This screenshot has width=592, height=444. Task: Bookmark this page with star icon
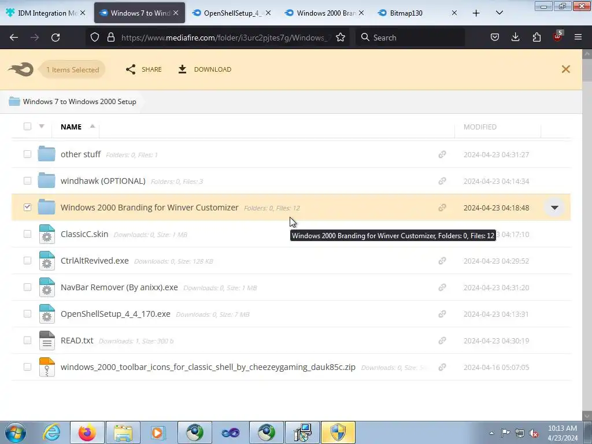pyautogui.click(x=340, y=38)
